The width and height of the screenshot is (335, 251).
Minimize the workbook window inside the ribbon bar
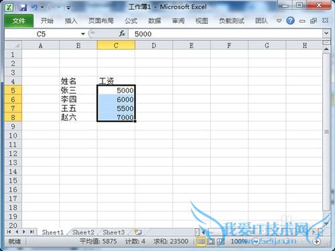click(302, 21)
